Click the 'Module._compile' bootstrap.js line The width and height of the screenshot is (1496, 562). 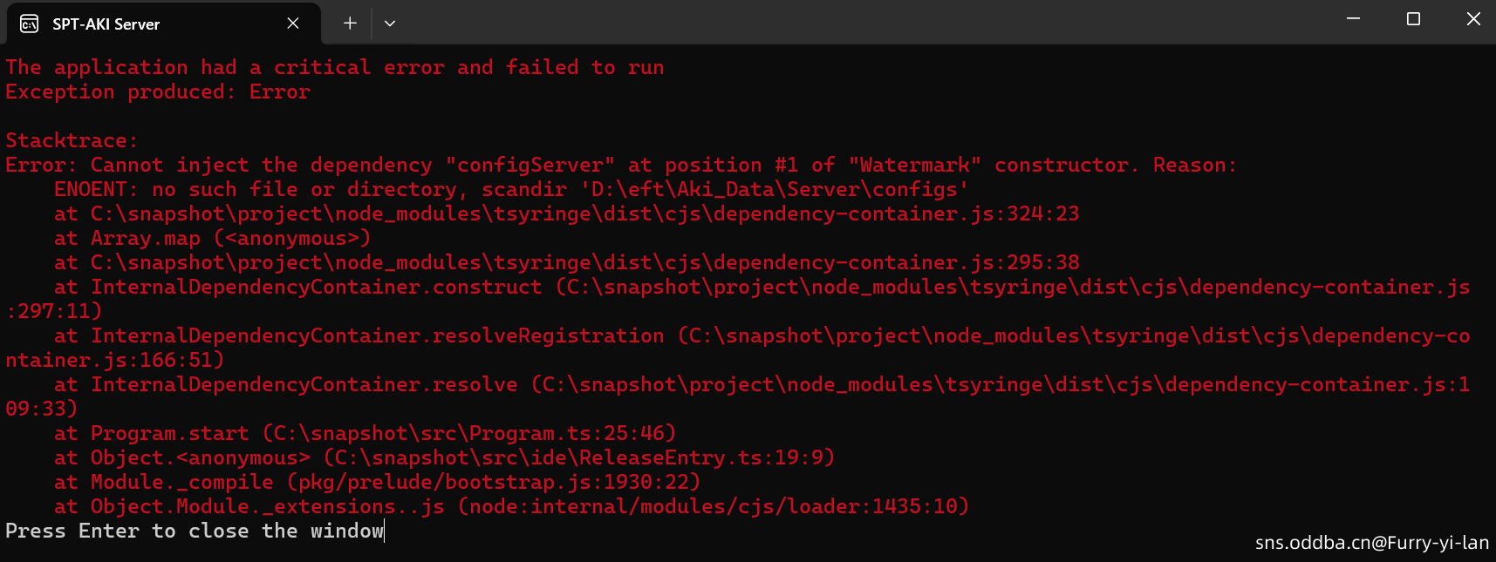tap(378, 483)
